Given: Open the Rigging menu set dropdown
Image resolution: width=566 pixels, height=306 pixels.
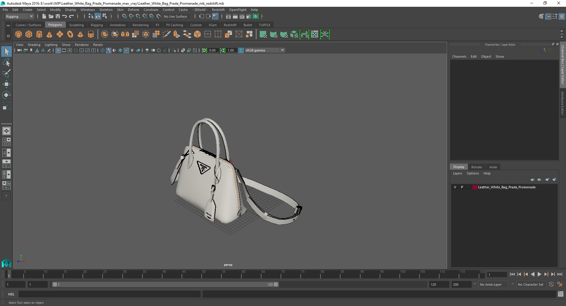Looking at the screenshot, I should pos(19,16).
